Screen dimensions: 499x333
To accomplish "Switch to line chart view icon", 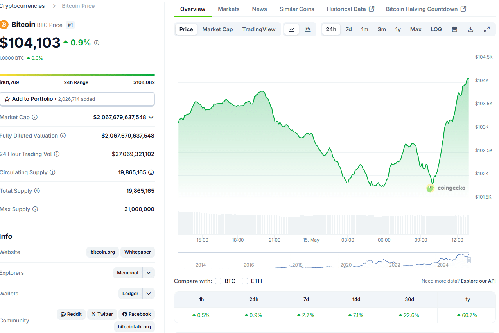I will [291, 29].
